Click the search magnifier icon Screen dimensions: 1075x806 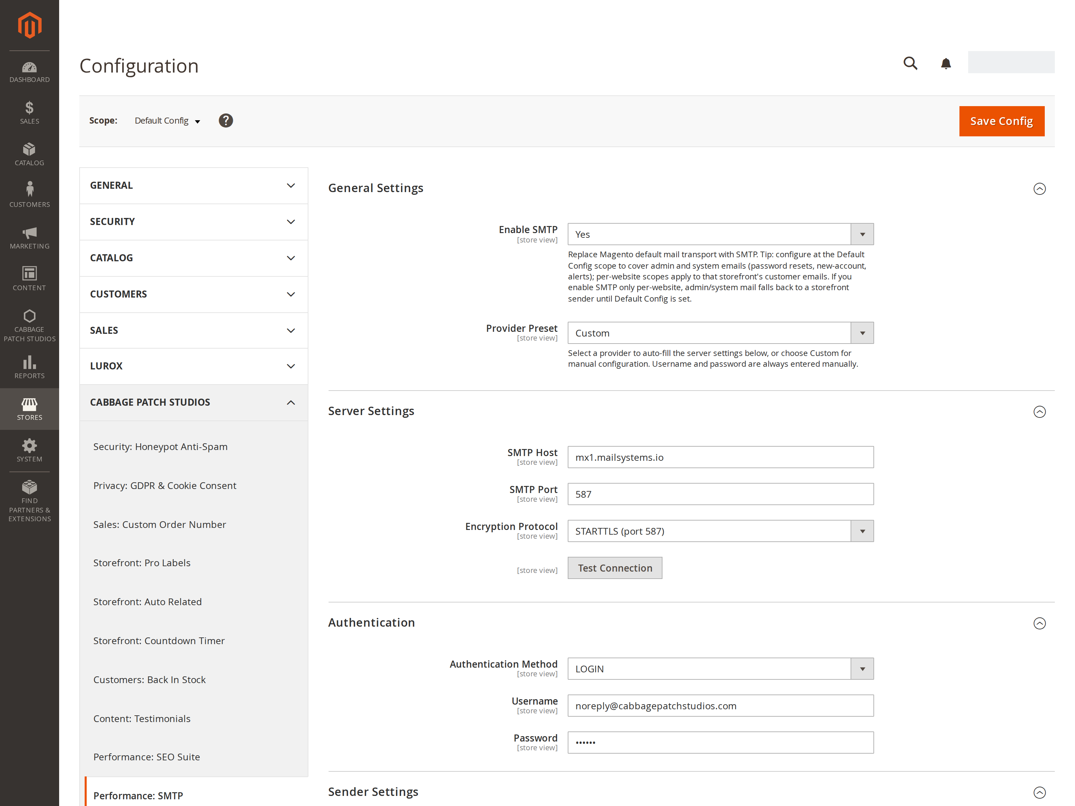click(x=910, y=63)
